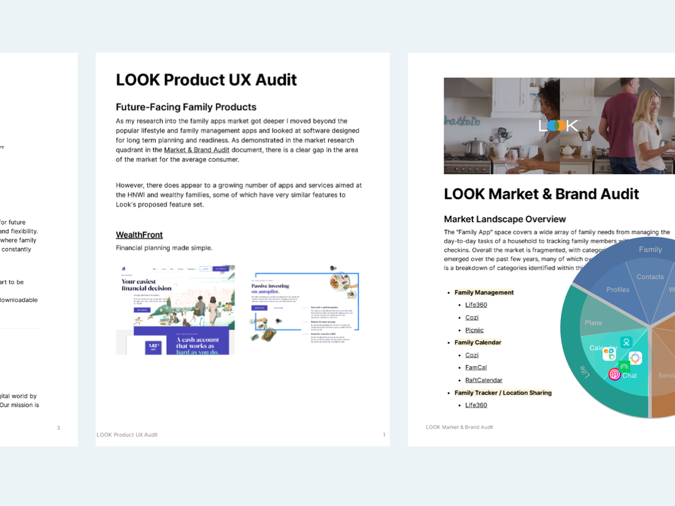Open the 'Your easiest financial decision' WealthFront screenshot
This screenshot has width=675, height=506.
(175, 310)
